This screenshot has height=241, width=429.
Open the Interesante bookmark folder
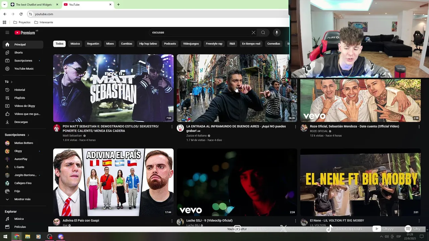44,22
